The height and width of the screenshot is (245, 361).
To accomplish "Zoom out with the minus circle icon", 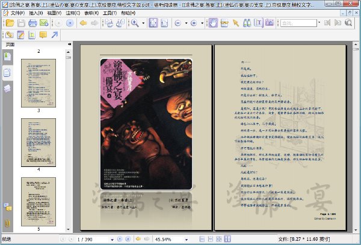I will [177, 23].
